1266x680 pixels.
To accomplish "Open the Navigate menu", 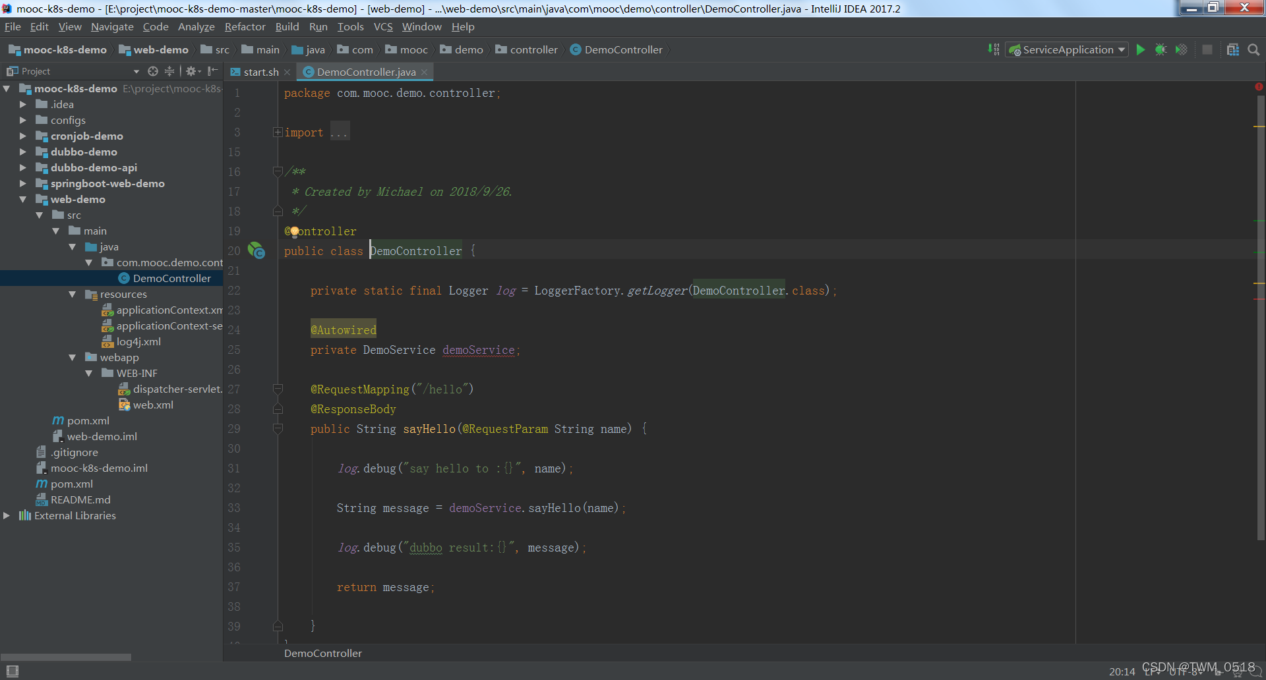I will pos(112,26).
